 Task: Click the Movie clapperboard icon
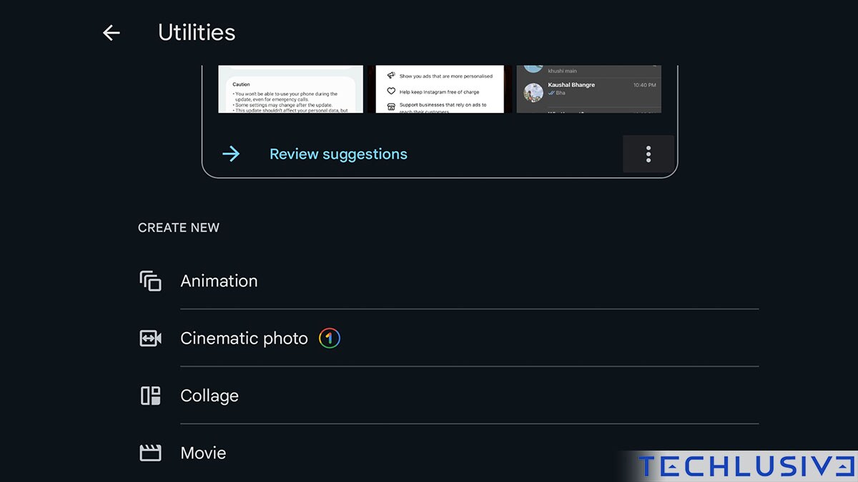coord(150,453)
